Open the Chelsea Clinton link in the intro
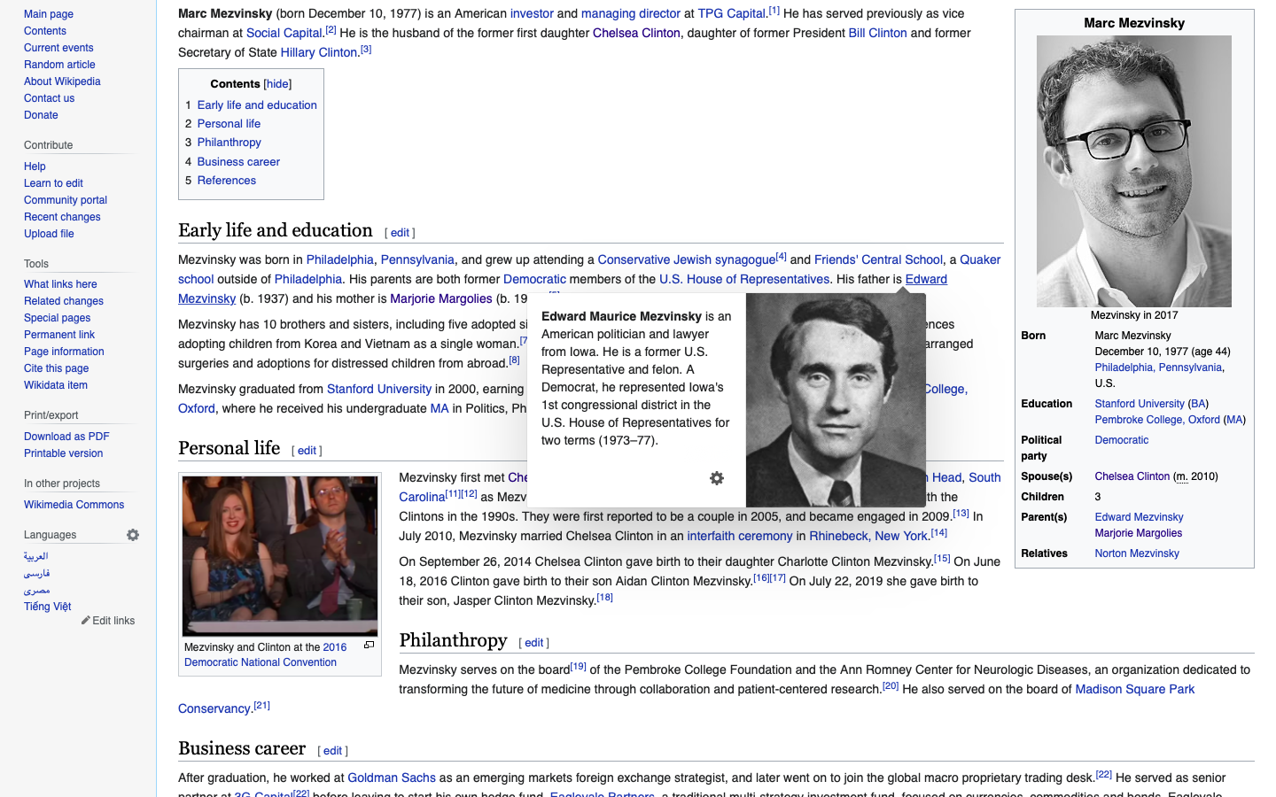Screen dimensions: 1276x797 click(636, 33)
